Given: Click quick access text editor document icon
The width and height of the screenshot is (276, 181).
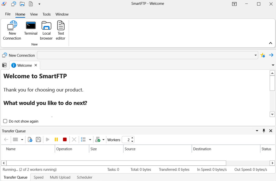Looking at the screenshot, I should point(31,4).
